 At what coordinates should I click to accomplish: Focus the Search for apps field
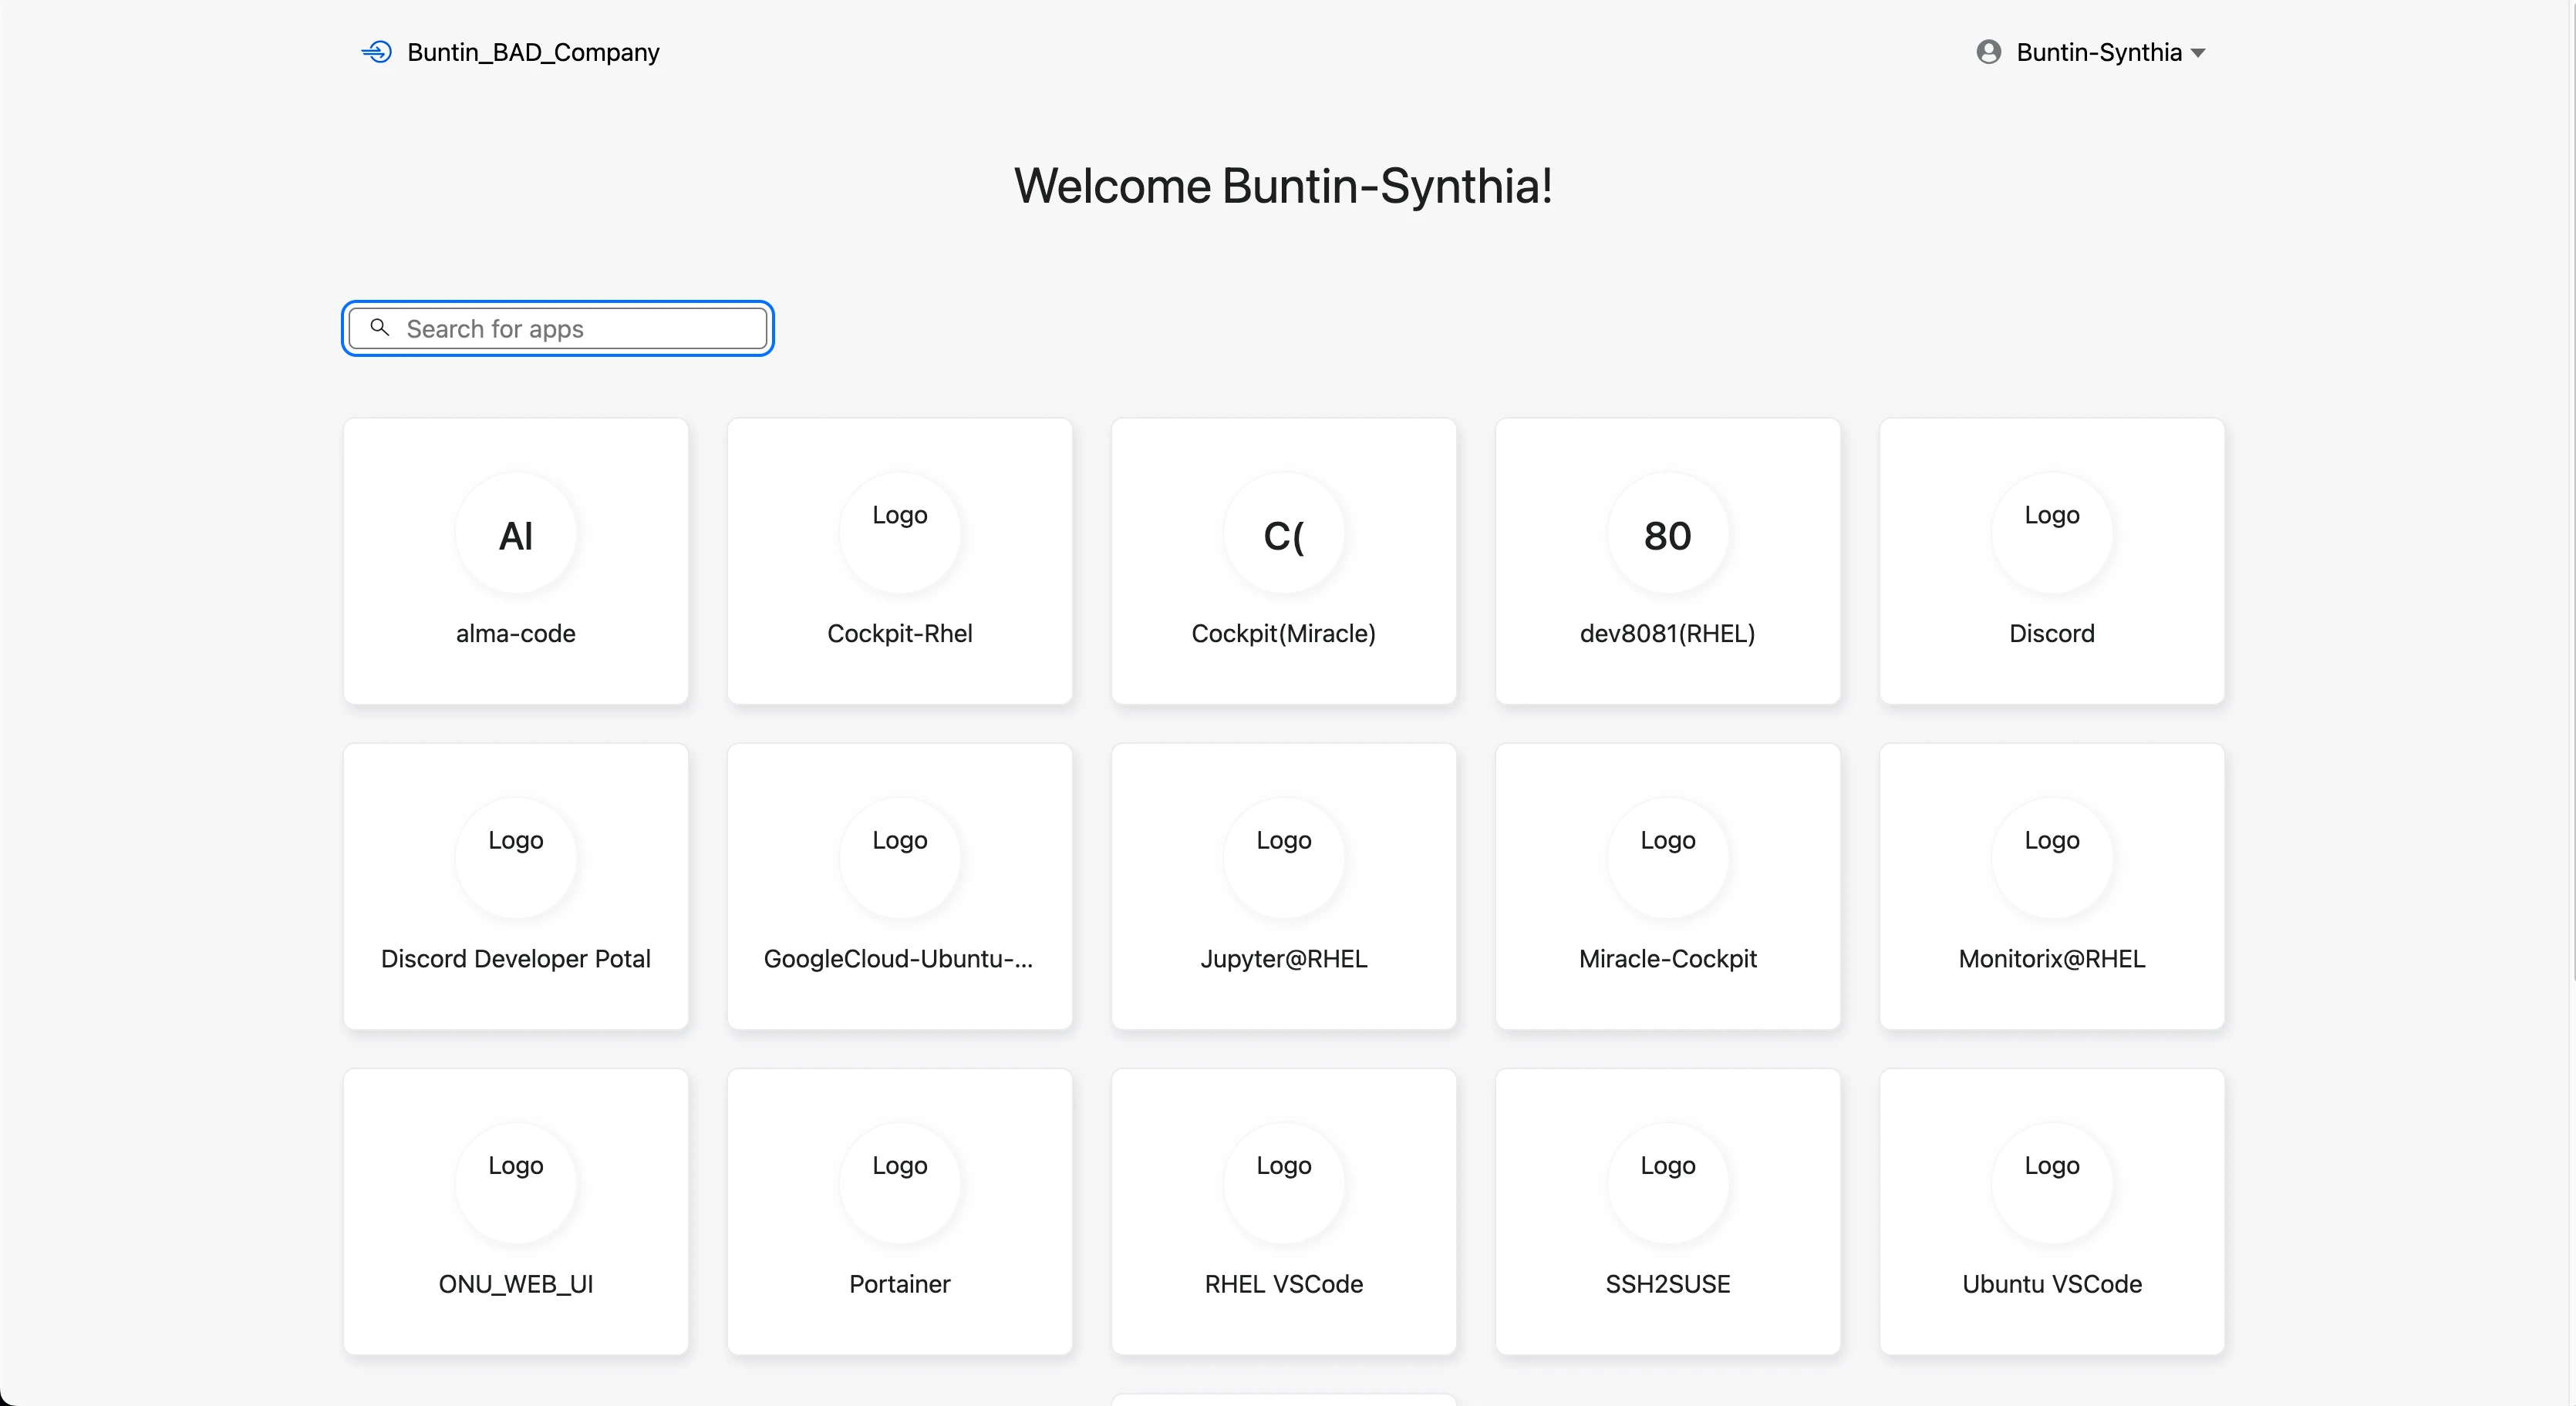(x=558, y=329)
